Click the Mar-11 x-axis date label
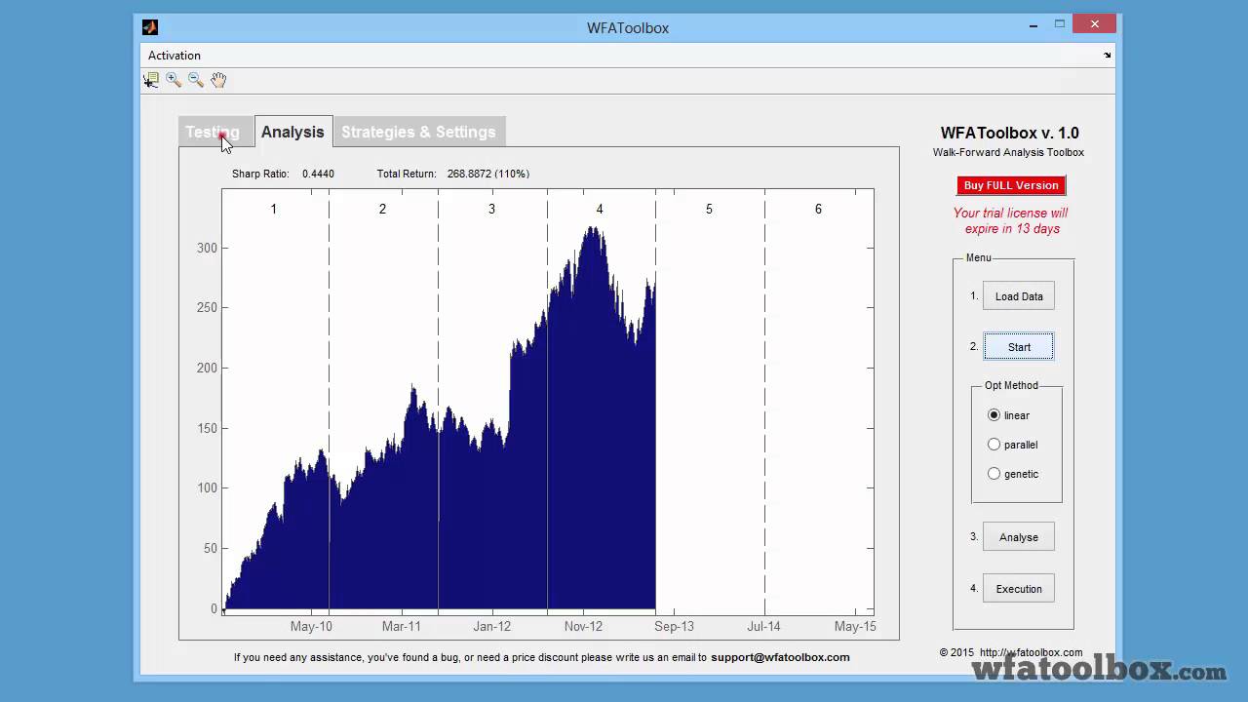This screenshot has height=702, width=1248. (402, 627)
